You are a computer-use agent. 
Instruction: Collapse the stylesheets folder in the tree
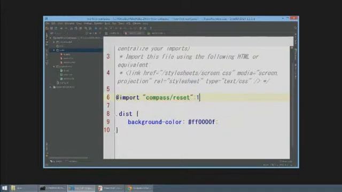pyautogui.click(x=54, y=67)
